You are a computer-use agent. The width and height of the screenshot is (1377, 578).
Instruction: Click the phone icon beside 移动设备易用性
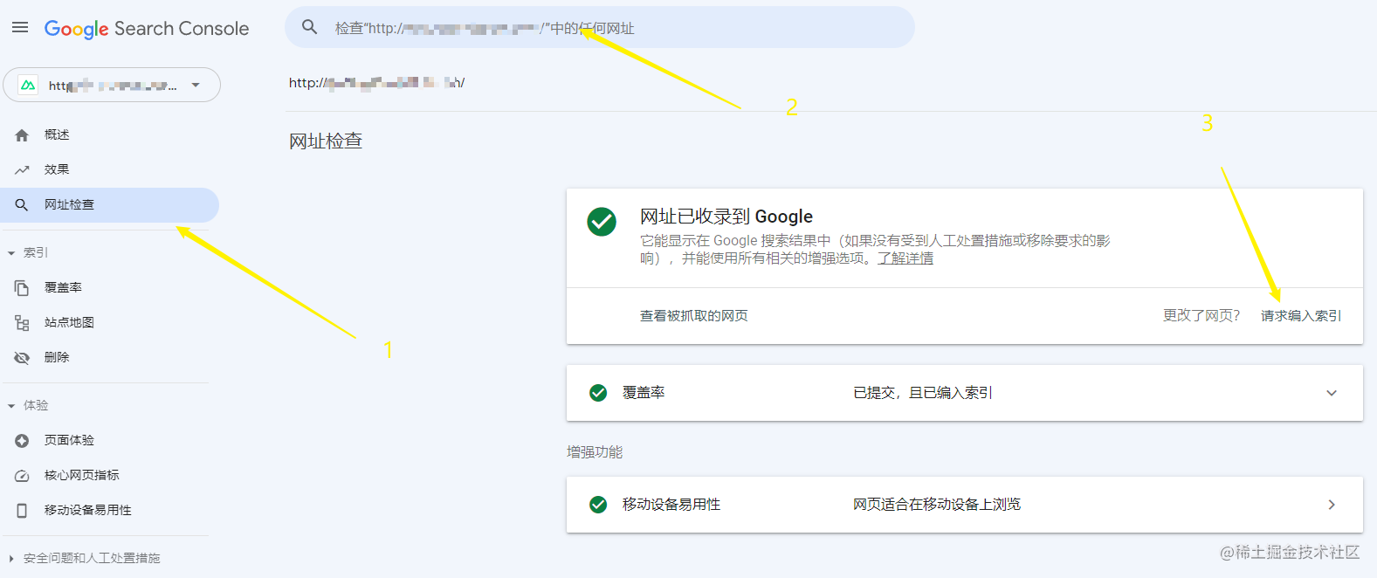click(22, 511)
